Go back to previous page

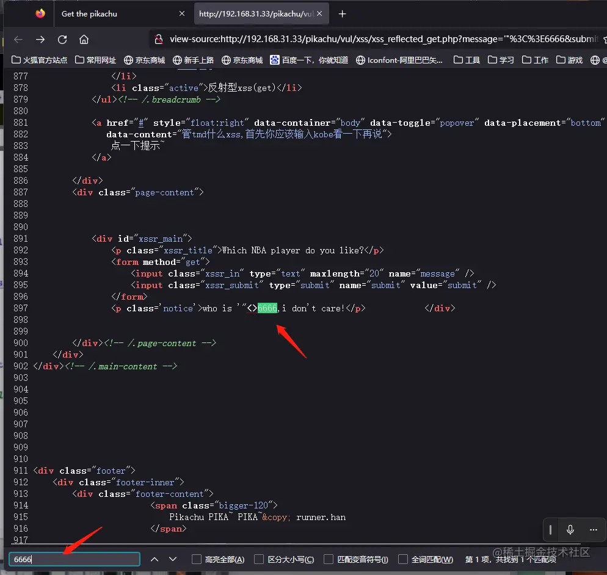click(18, 40)
